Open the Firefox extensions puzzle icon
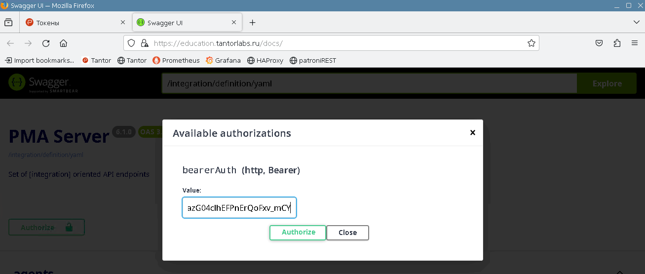 pos(617,43)
